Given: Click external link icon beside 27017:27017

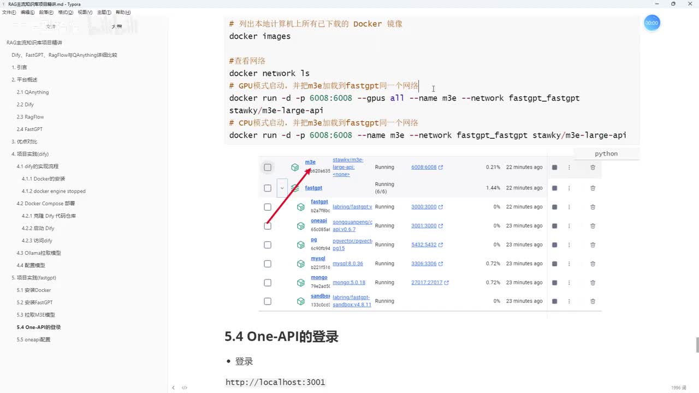Looking at the screenshot, I should click(446, 283).
